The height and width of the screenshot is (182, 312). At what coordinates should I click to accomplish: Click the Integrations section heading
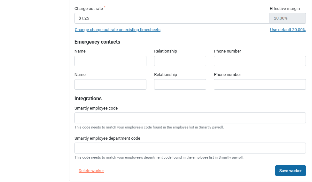click(x=88, y=99)
